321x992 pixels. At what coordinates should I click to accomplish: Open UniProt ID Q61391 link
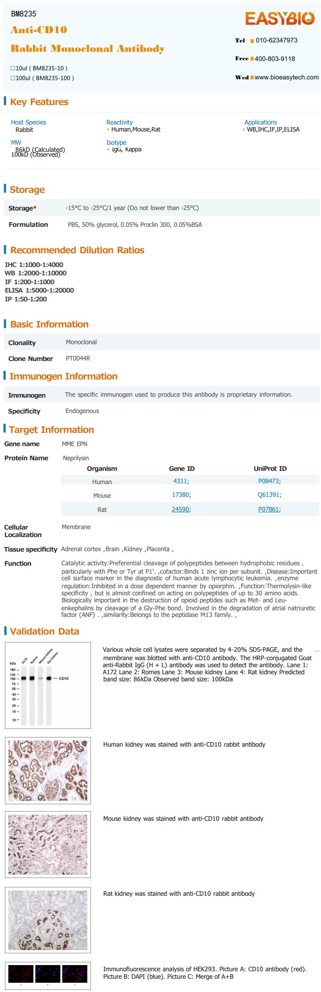point(268,495)
